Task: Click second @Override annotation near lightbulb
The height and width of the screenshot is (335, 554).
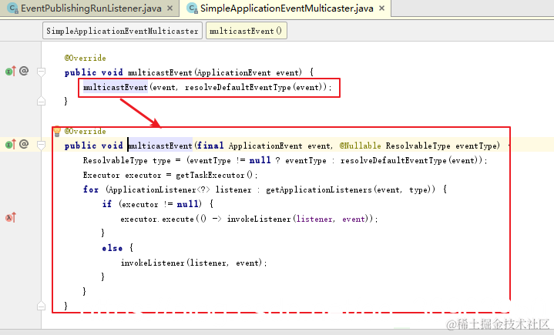Action: pos(86,132)
